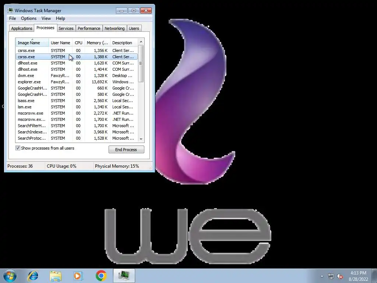Sort by Memory column header
Image resolution: width=377 pixels, height=283 pixels.
click(x=97, y=43)
